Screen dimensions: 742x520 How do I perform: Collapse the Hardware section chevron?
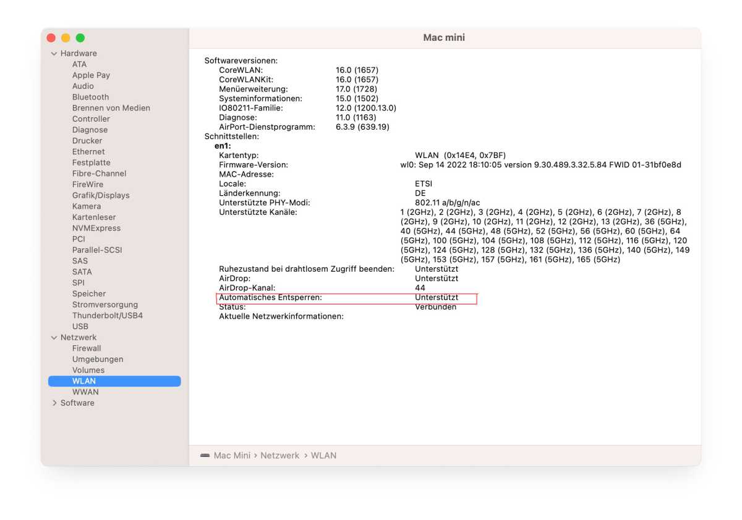pyautogui.click(x=54, y=54)
